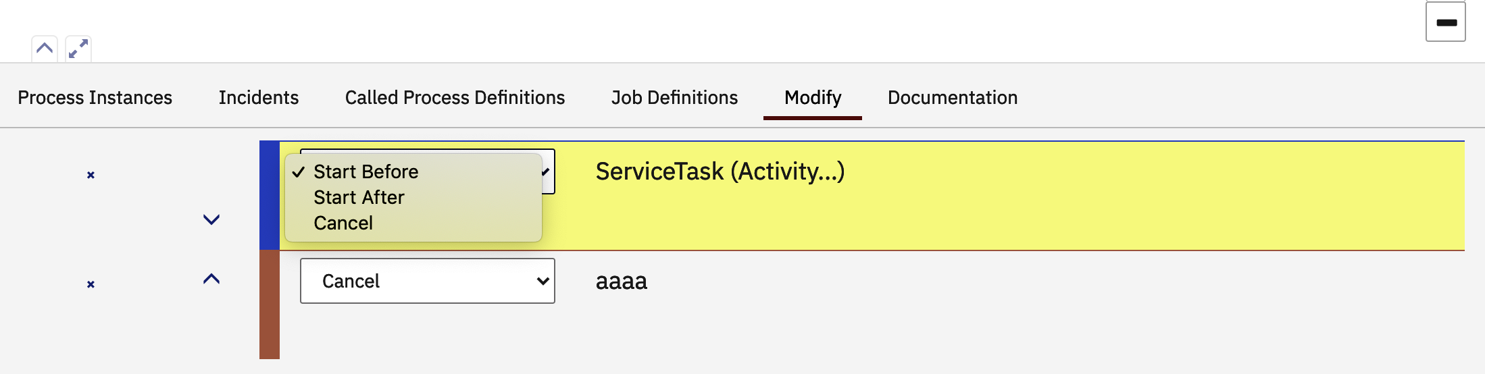Go to Called Process Definitions tab
1485x374 pixels.
click(455, 98)
